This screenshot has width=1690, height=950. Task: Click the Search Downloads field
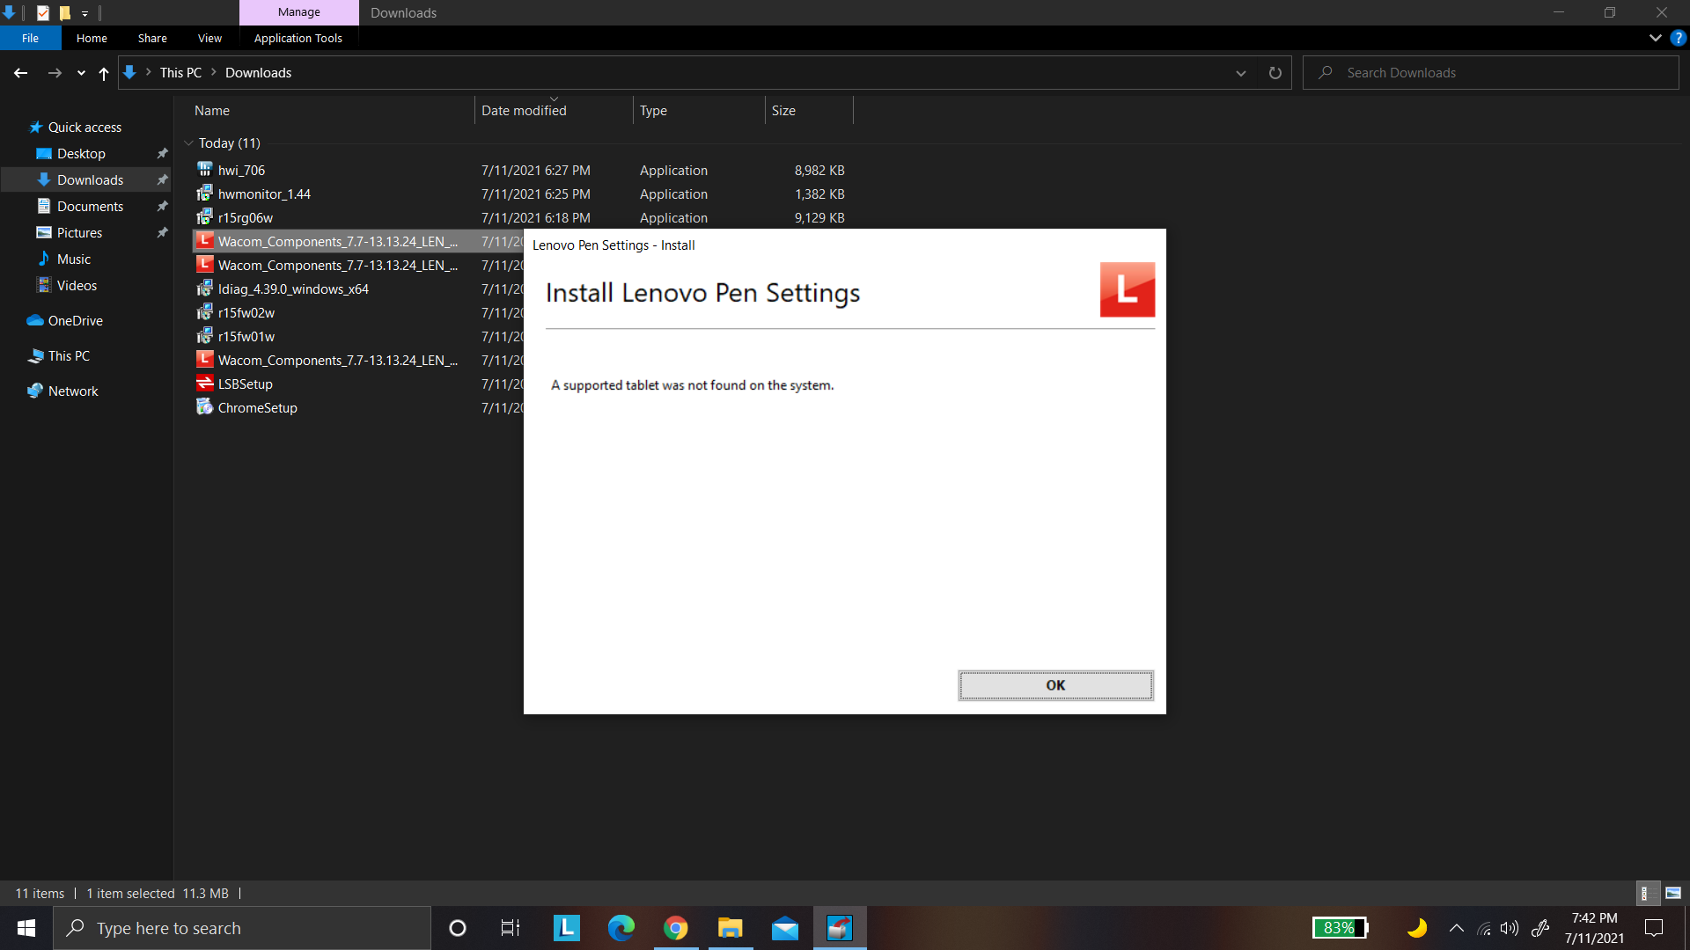1491,73
